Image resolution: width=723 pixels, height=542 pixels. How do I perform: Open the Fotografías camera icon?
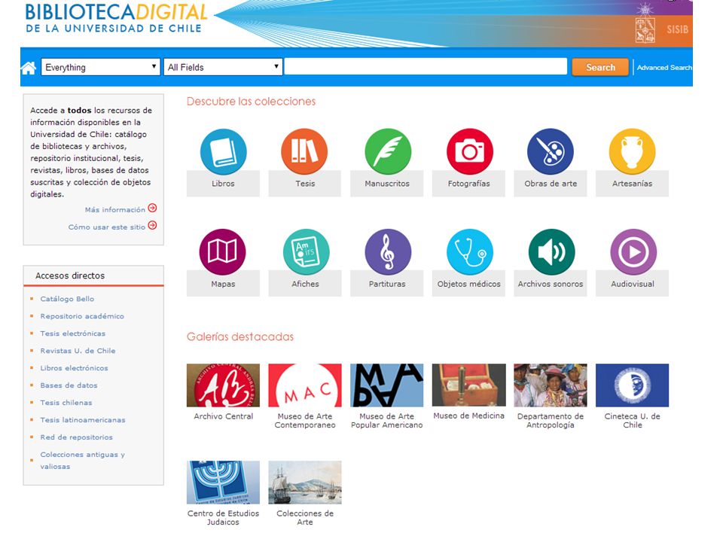470,151
